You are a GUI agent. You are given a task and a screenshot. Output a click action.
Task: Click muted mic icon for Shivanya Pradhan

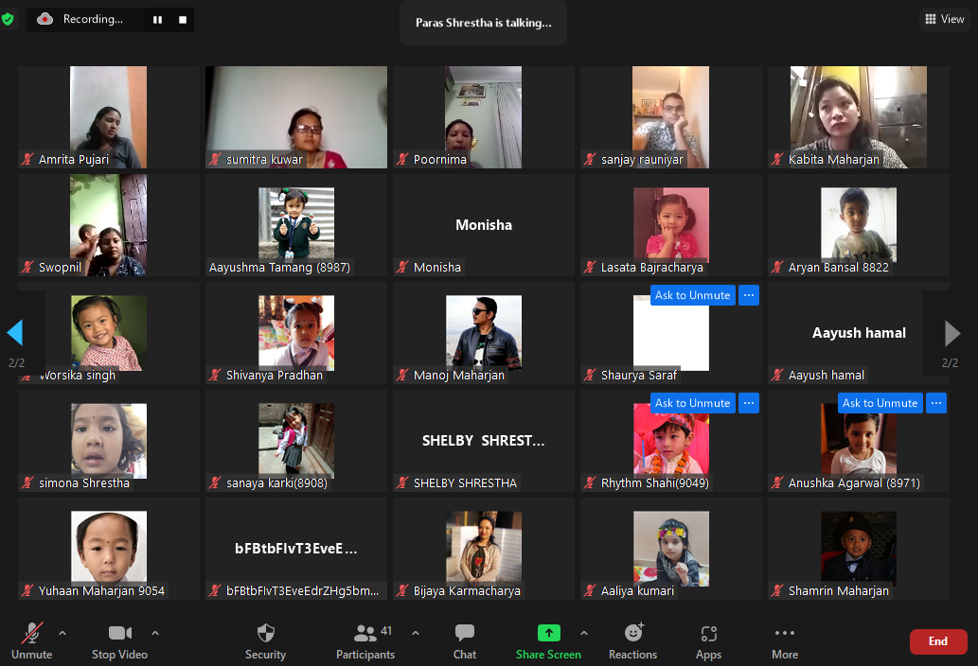pyautogui.click(x=215, y=375)
